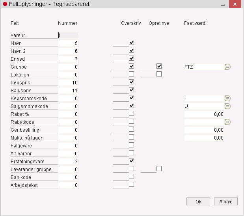Click the Rabat % number field
Image resolution: width=244 pixels, height=216 pixels.
(68, 114)
